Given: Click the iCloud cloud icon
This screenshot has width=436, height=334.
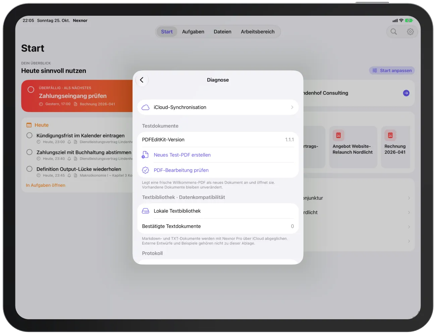Looking at the screenshot, I should pyautogui.click(x=146, y=107).
